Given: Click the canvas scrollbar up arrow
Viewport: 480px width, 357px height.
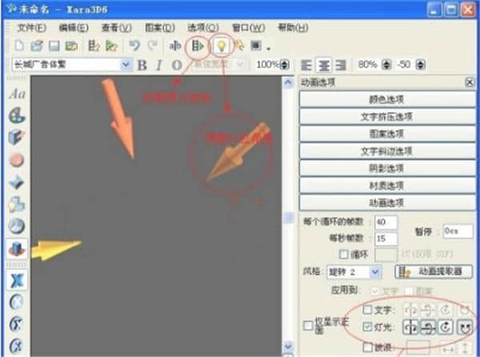Looking at the screenshot, I should click(x=288, y=82).
